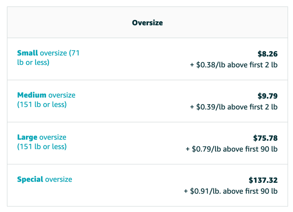Open the bold "Medium" link word
Image resolution: width=293 pixels, height=212 pixels.
[x=32, y=95]
